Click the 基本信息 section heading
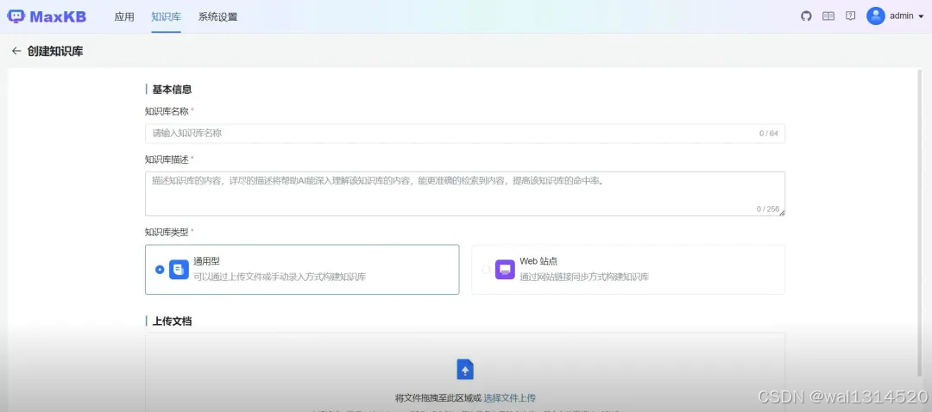 pos(172,90)
